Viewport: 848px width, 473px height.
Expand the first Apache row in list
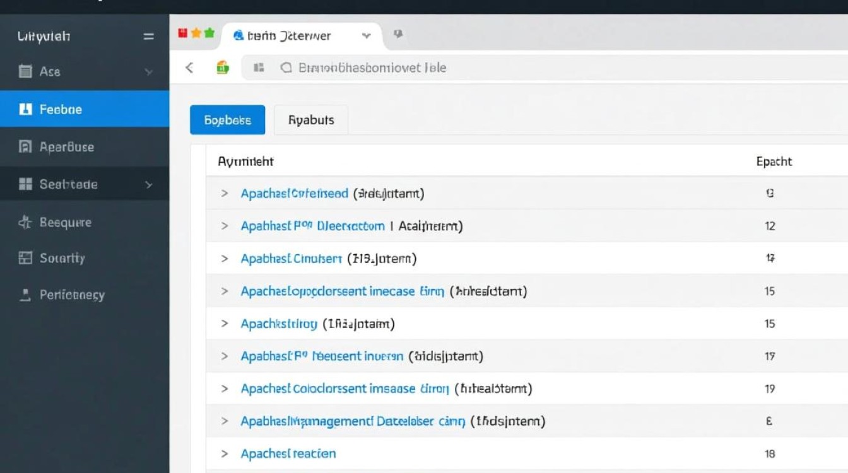tap(224, 194)
